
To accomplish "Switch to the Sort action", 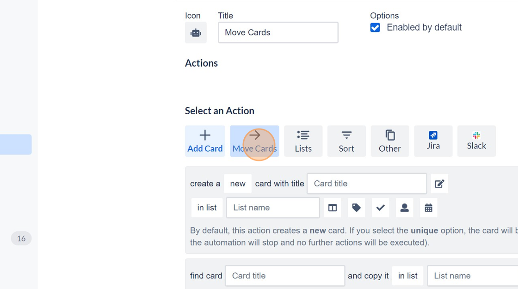I will tap(346, 141).
